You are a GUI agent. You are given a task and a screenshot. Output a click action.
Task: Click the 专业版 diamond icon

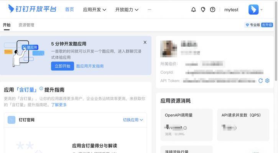point(247,25)
